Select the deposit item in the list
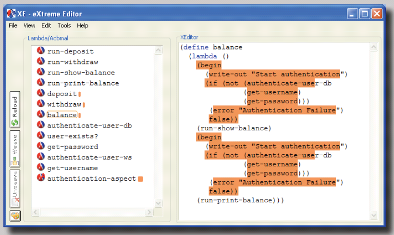This screenshot has height=235, width=394. [x=62, y=94]
